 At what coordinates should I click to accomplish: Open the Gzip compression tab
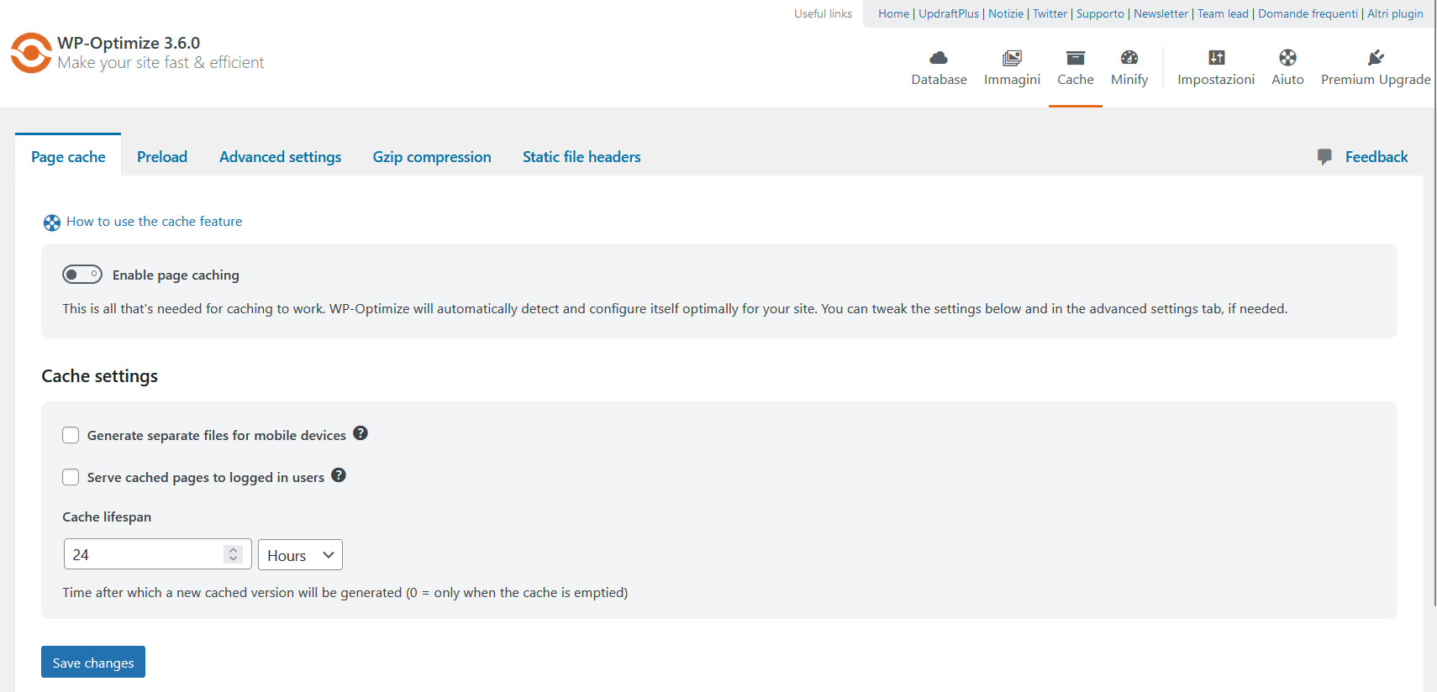click(x=432, y=156)
